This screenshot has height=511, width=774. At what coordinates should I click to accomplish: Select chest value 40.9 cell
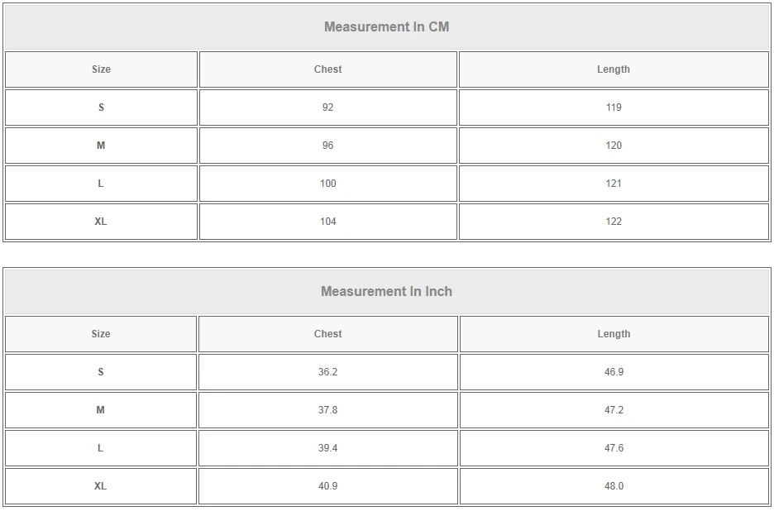(x=327, y=486)
